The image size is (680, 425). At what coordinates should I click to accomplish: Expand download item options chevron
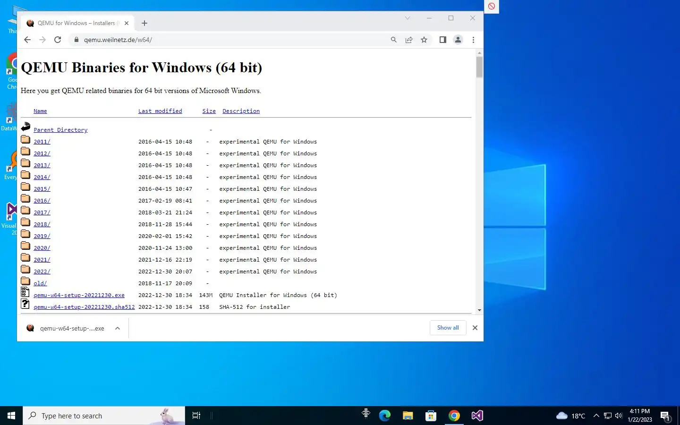(118, 328)
